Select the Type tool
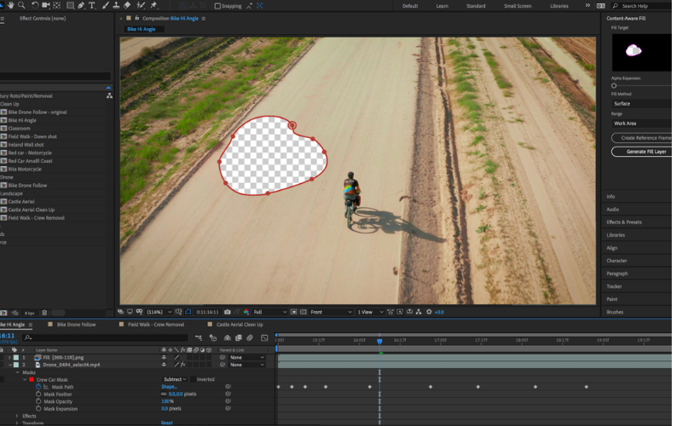 (x=92, y=5)
